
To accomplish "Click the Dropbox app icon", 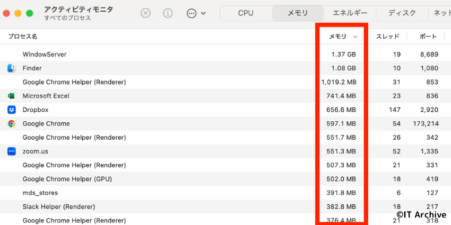I will [12, 110].
